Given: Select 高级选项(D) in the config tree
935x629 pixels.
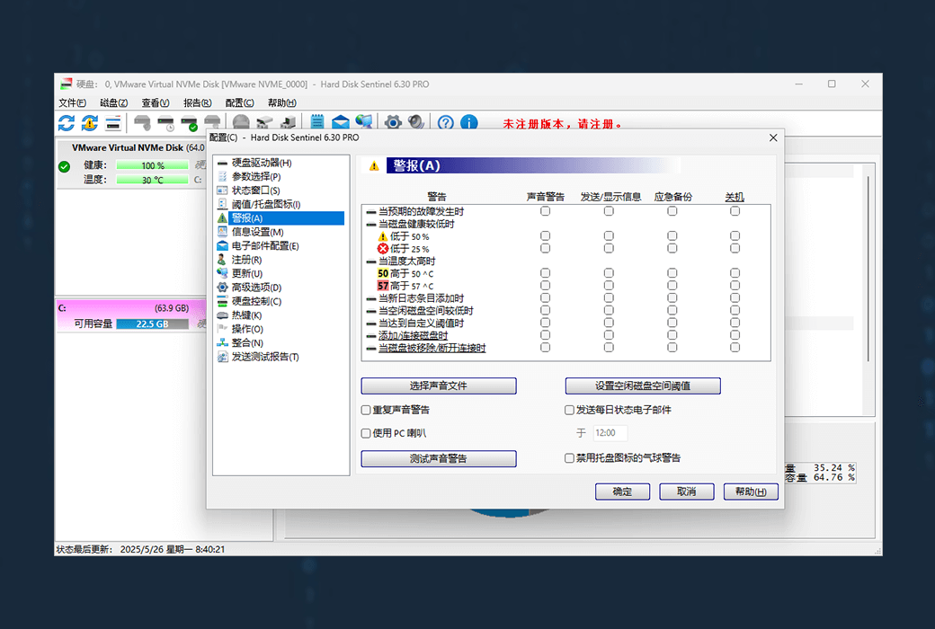Looking at the screenshot, I should (256, 288).
